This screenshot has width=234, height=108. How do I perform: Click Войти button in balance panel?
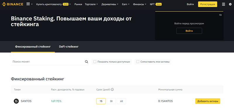pyautogui.click(x=189, y=31)
